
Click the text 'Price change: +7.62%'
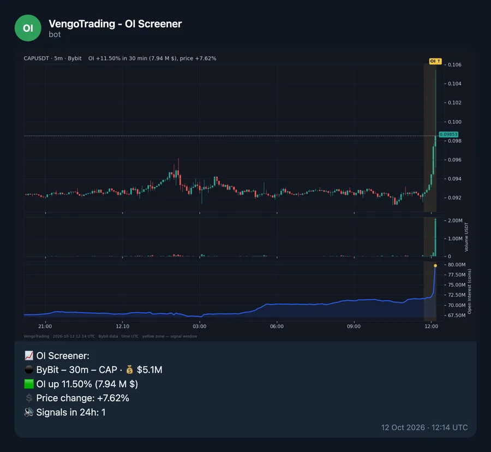tap(83, 398)
